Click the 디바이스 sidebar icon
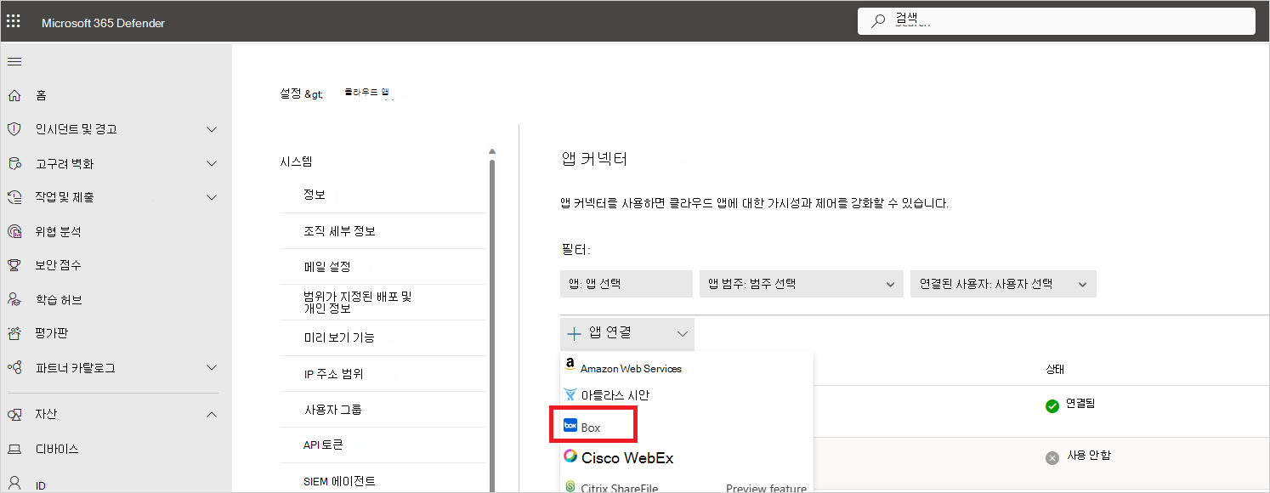1270x493 pixels. click(13, 448)
